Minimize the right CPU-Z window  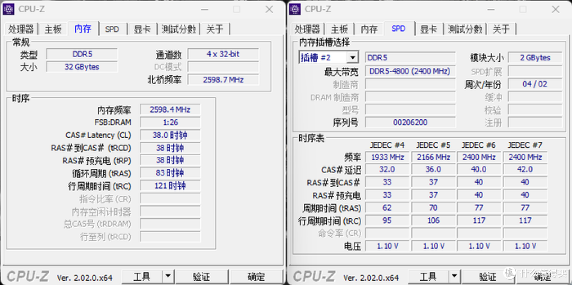[x=491, y=10]
